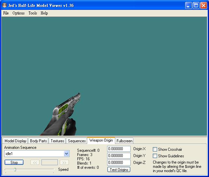Maximize the Model Viewer window
Image resolution: width=209 pixels, height=177 pixels.
pos(196,6)
